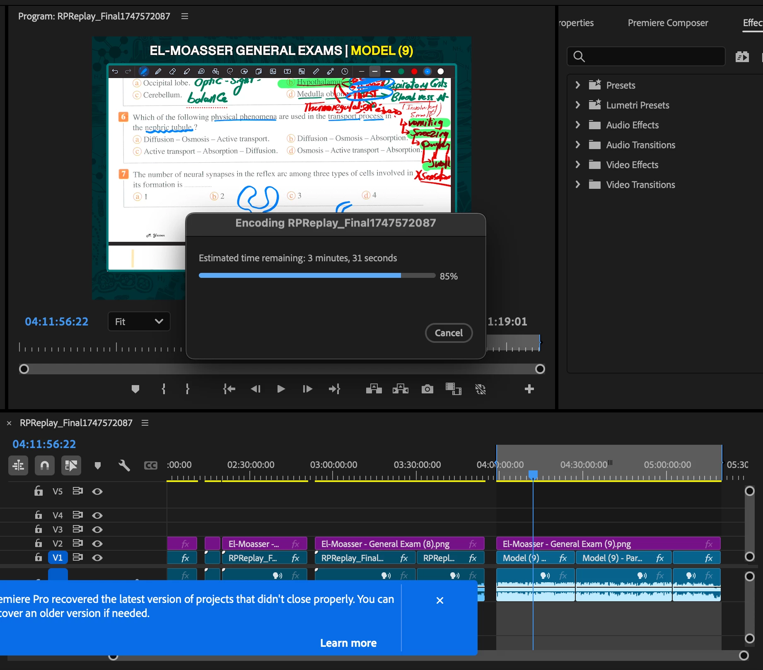Step back one frame
The width and height of the screenshot is (763, 670).
(x=256, y=389)
